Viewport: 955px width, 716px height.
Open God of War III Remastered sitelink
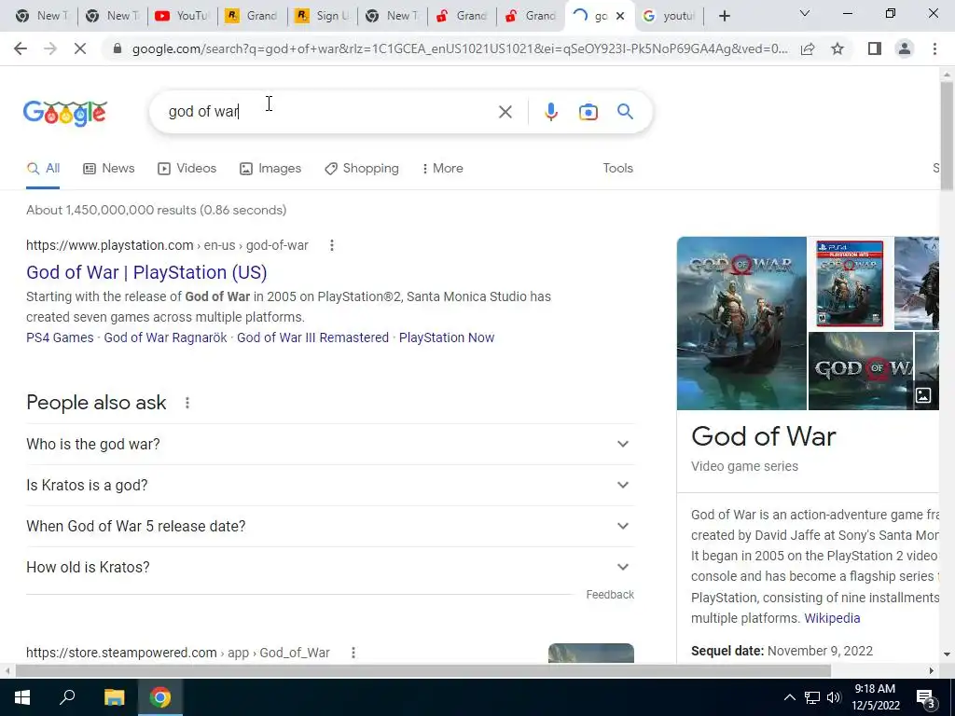(x=312, y=337)
